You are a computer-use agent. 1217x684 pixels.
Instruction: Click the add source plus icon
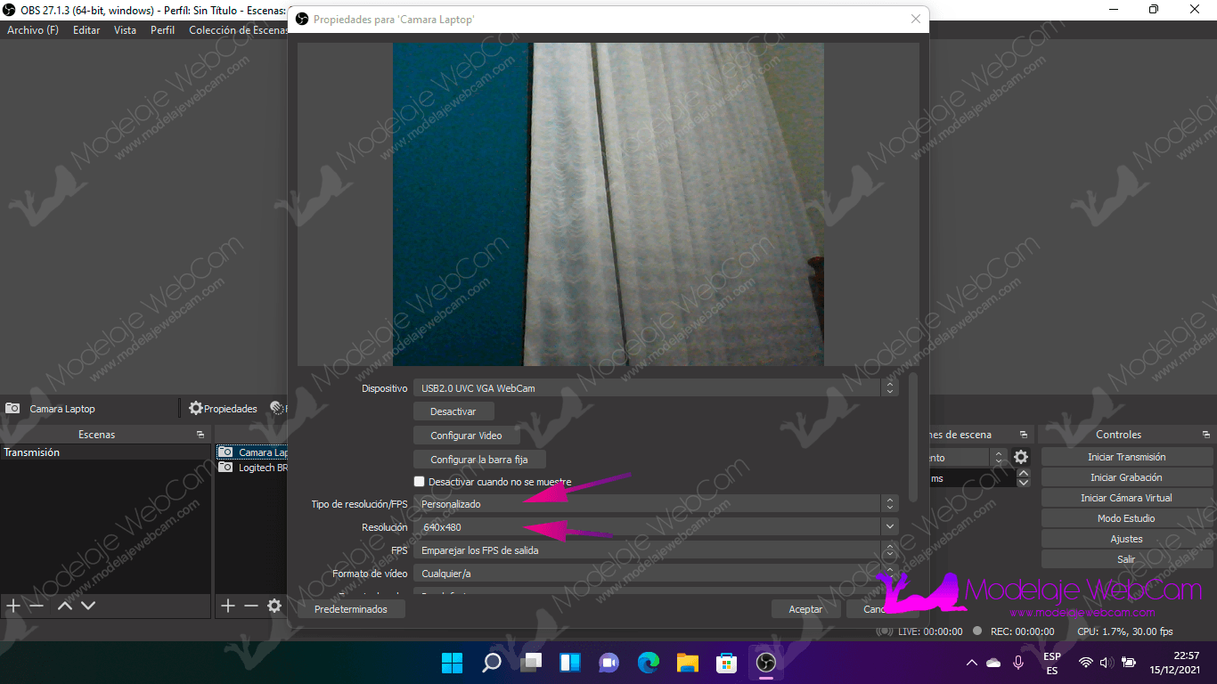point(228,606)
